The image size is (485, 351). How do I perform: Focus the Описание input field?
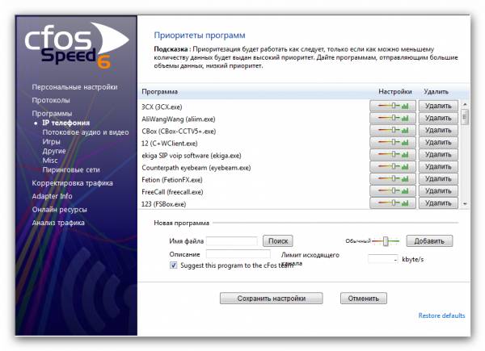point(238,254)
